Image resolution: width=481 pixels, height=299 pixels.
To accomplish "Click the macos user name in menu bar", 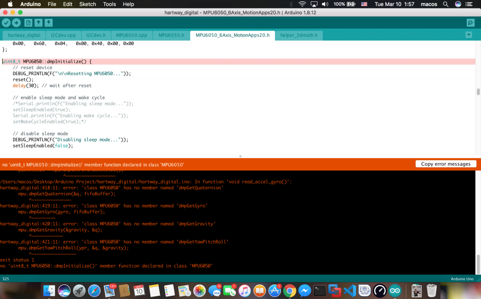I will [429, 4].
